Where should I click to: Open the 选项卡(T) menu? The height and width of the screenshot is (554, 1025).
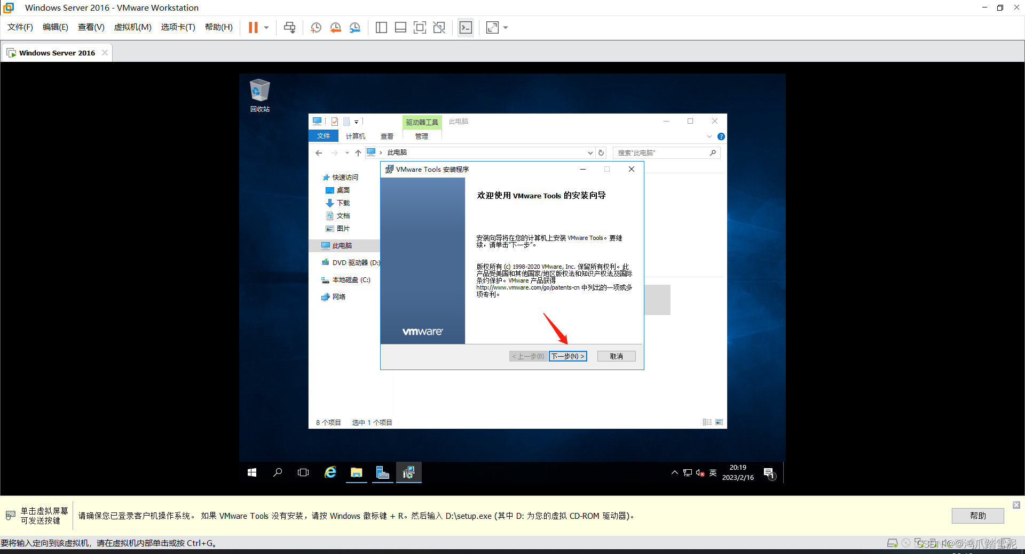coord(178,27)
